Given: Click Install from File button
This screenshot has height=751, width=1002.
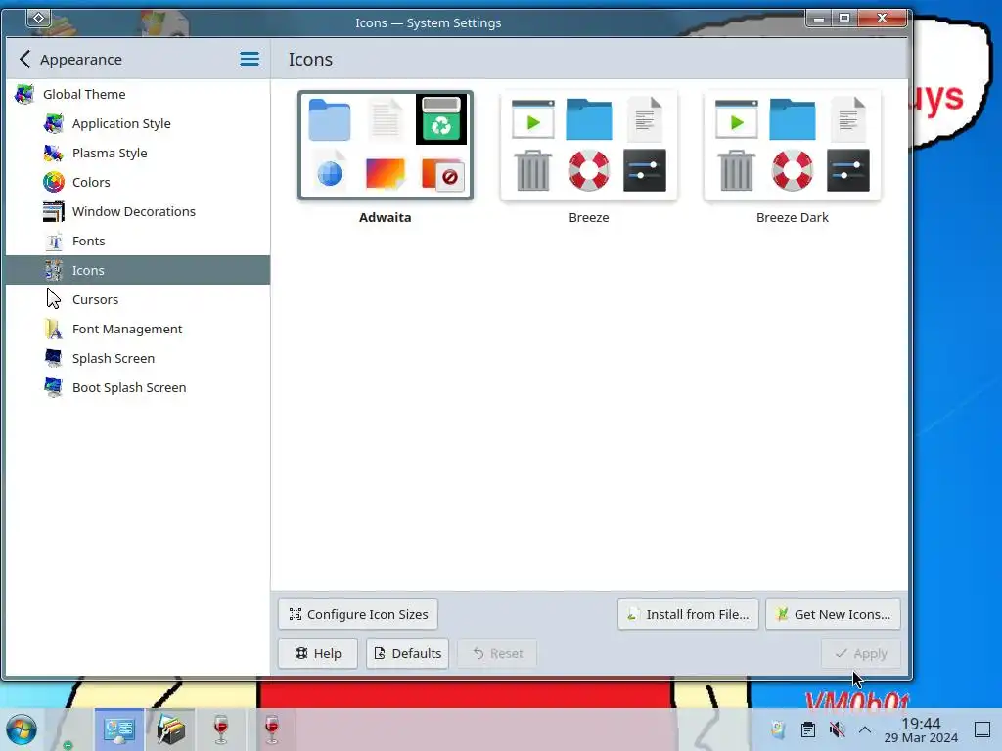Looking at the screenshot, I should 688,614.
